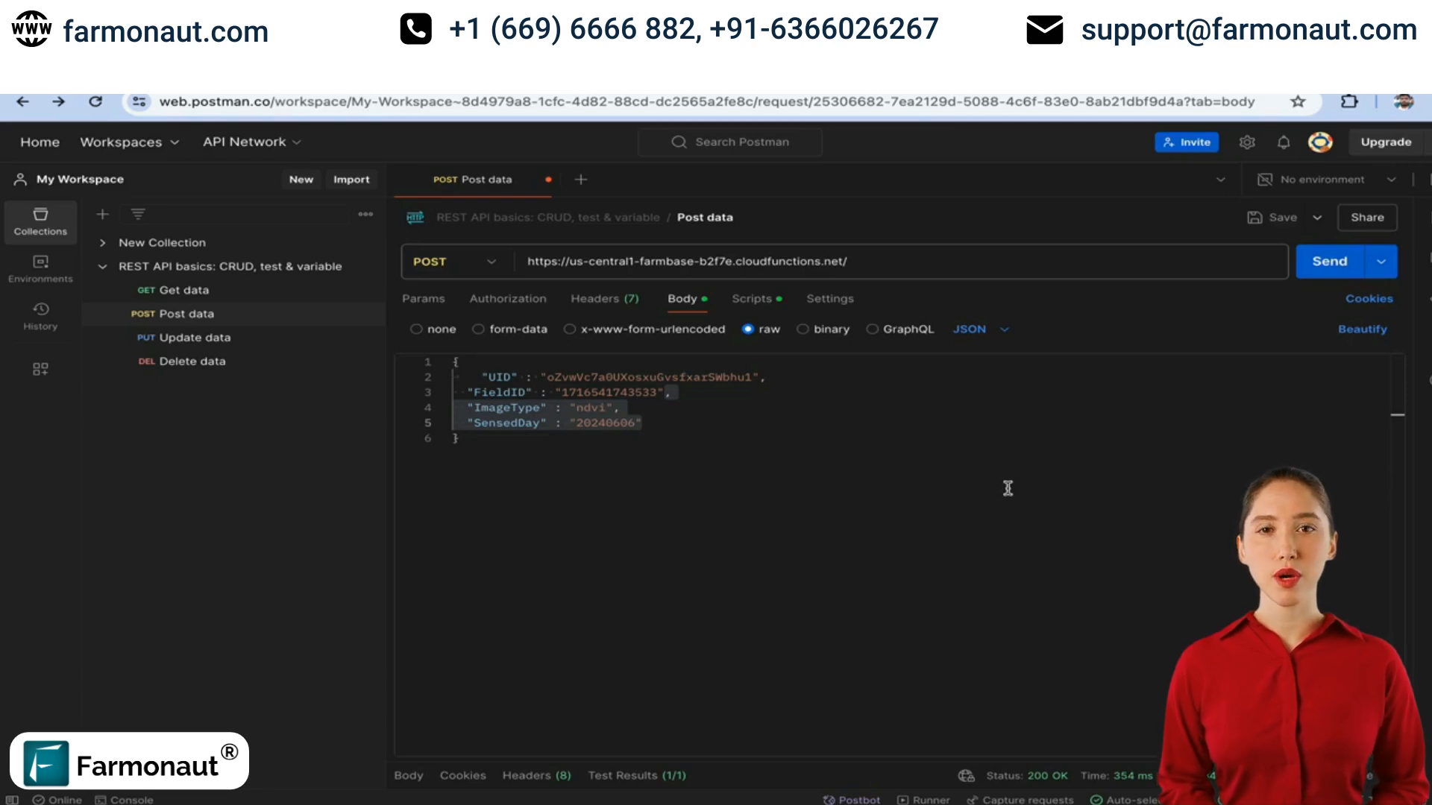Click on Post data collection item
The width and height of the screenshot is (1432, 805).
[x=187, y=312]
